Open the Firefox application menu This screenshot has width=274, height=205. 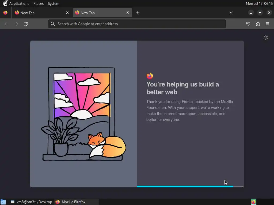point(268,24)
